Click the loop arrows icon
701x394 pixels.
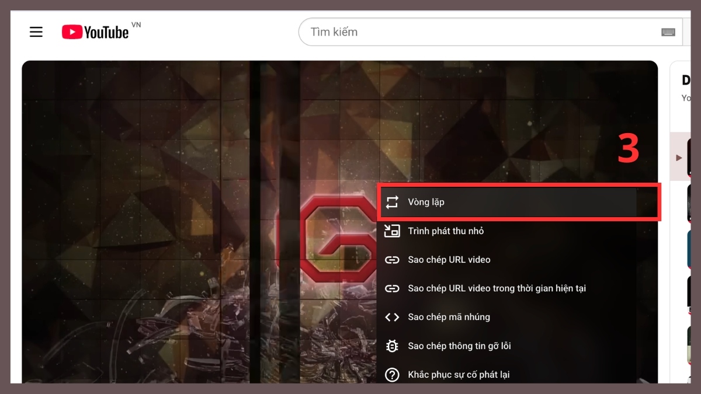[392, 202]
